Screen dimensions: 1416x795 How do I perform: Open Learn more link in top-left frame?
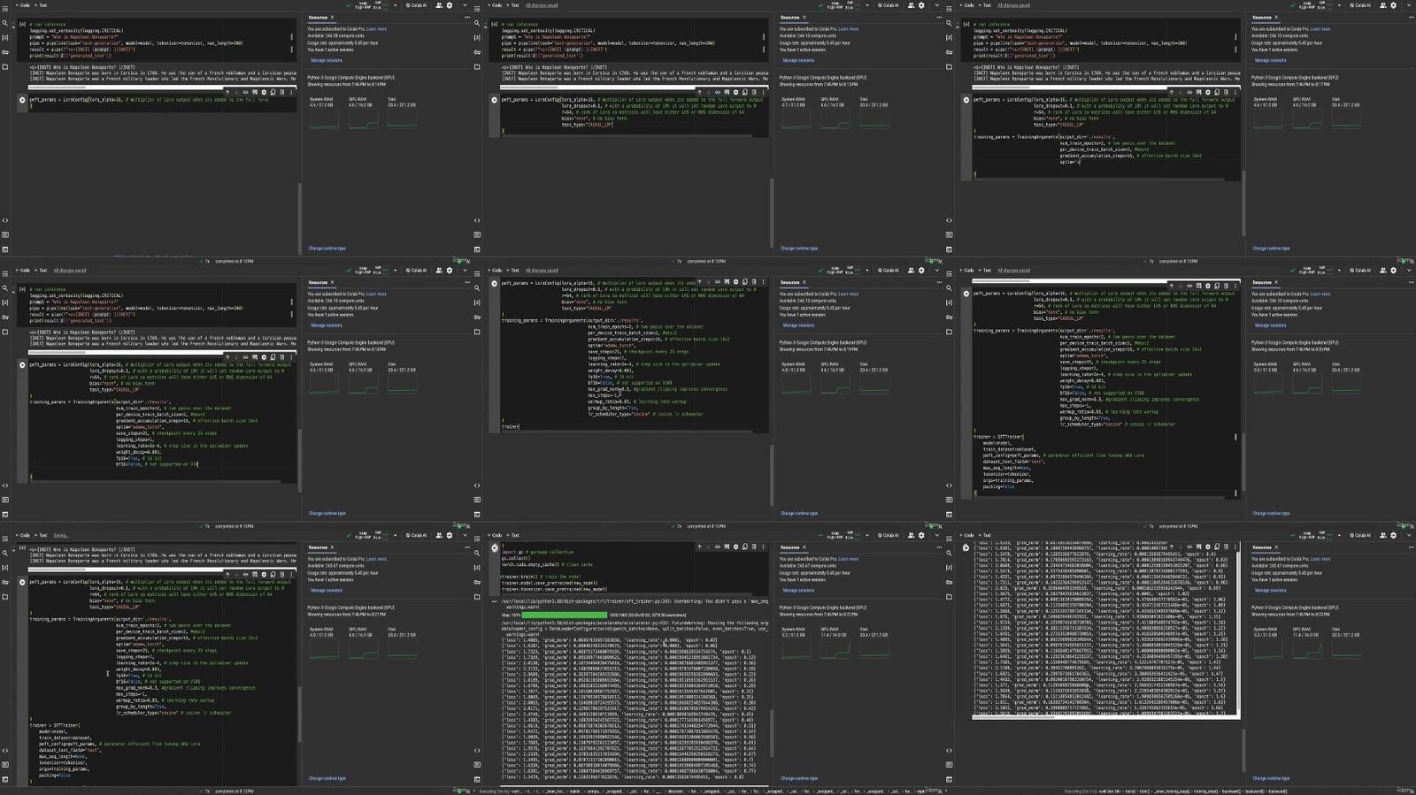pos(376,29)
